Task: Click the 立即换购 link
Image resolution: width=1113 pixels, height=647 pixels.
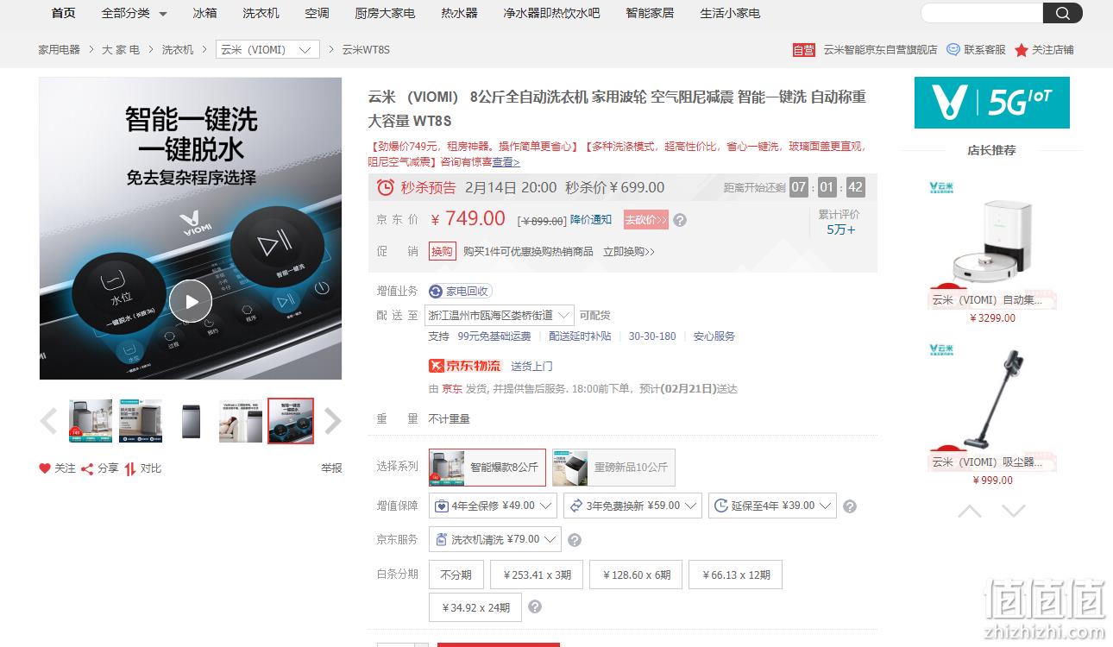Action: tap(629, 252)
